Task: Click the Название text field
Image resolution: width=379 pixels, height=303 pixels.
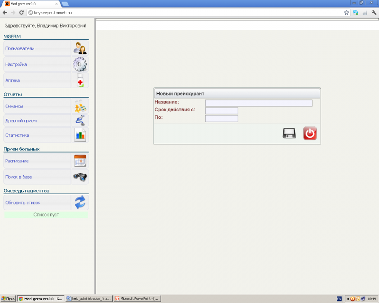Action: [258, 103]
